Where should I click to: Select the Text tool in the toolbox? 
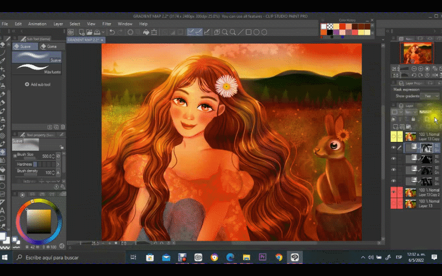click(3, 210)
